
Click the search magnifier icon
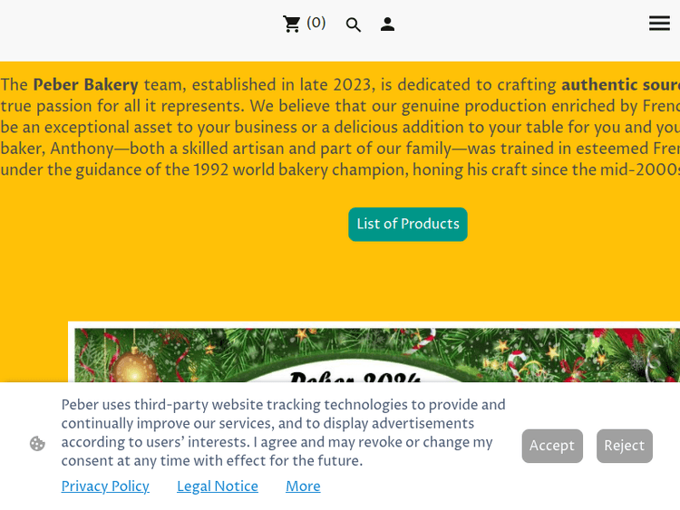pyautogui.click(x=354, y=25)
